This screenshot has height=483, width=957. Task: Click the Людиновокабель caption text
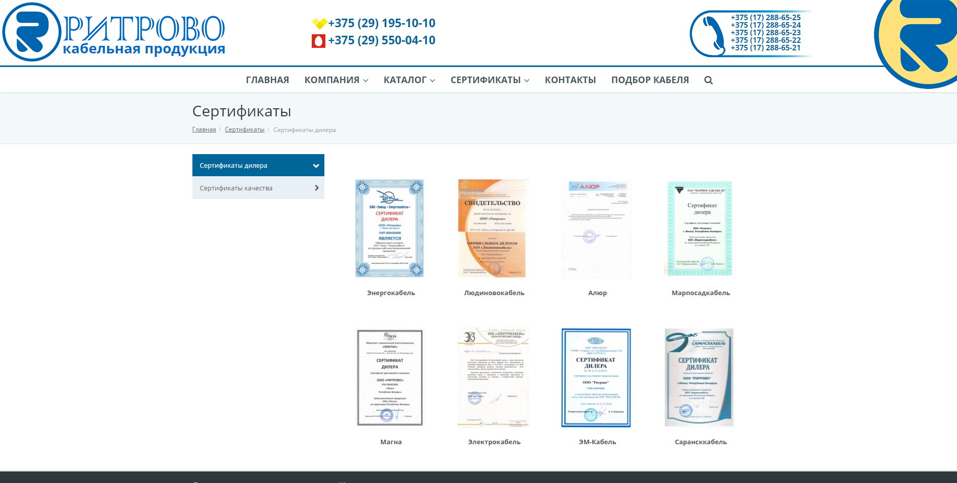pyautogui.click(x=494, y=293)
